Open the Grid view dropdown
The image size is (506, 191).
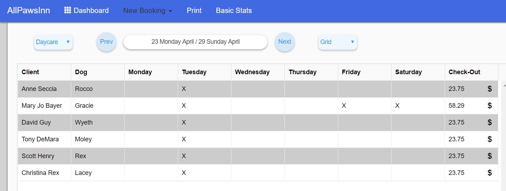pos(337,42)
